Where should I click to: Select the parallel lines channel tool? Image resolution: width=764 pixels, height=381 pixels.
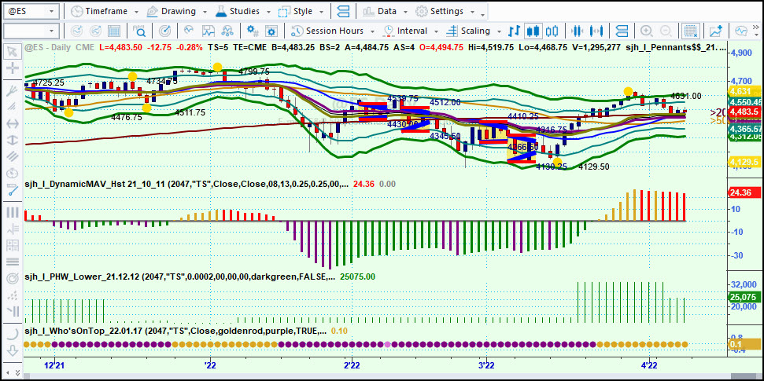[x=13, y=157]
